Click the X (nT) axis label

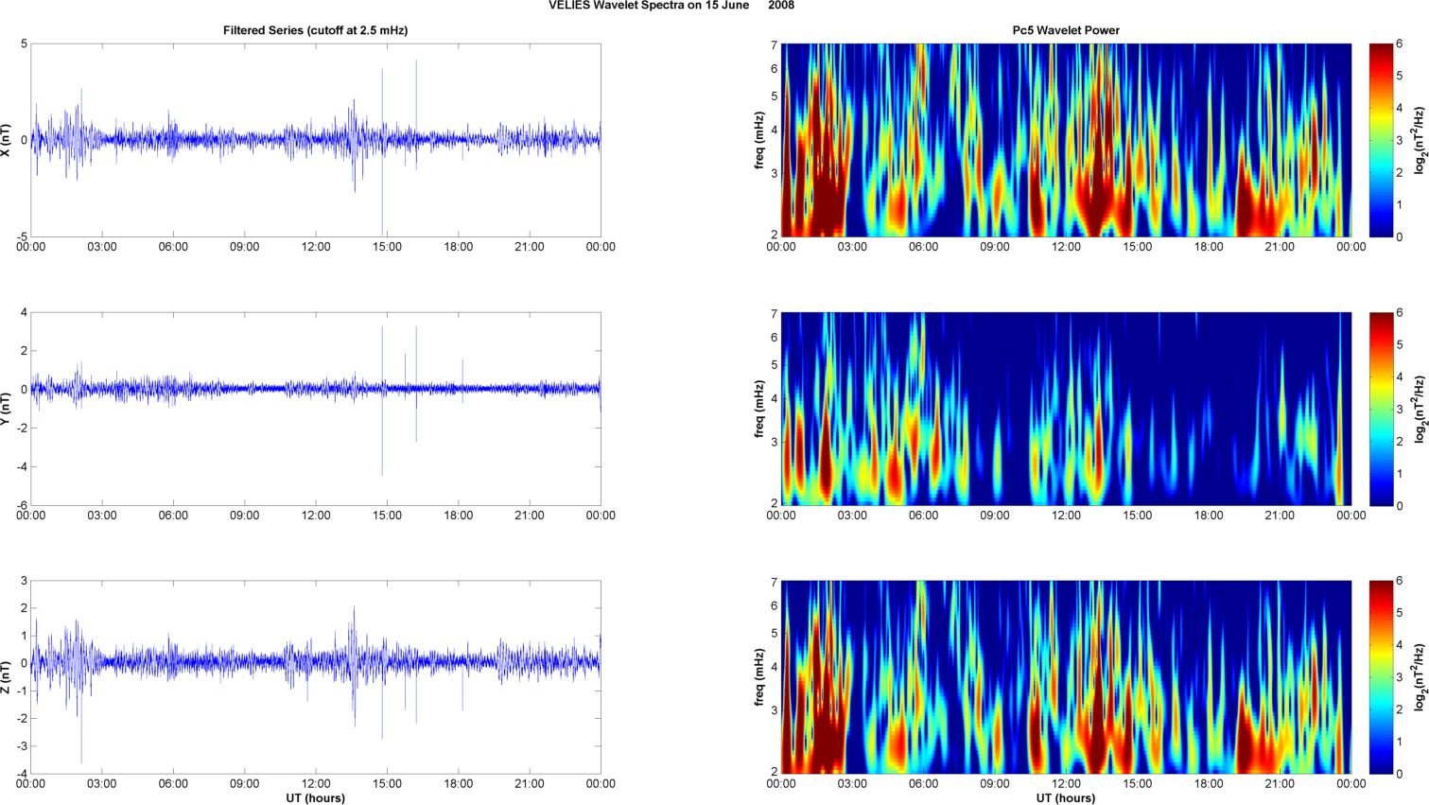7,140
